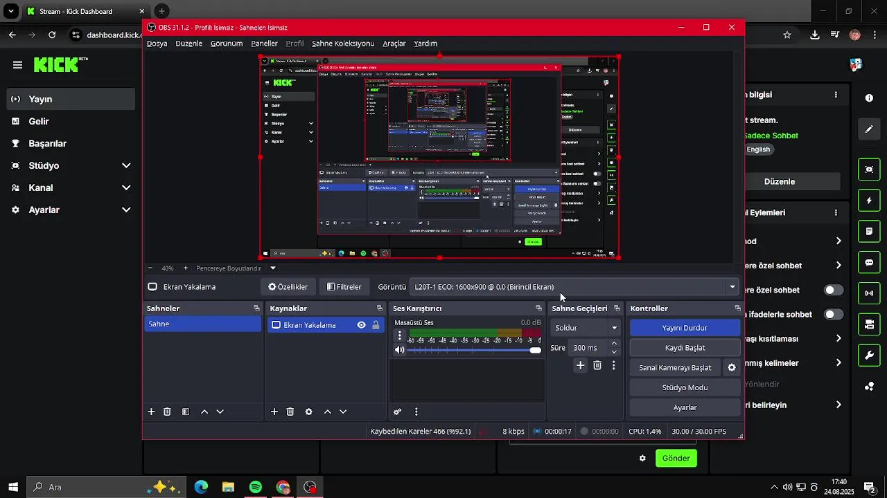Screen dimensions: 887x498
Task: Click Sanal Kamerayı Başlat button
Action: click(675, 368)
